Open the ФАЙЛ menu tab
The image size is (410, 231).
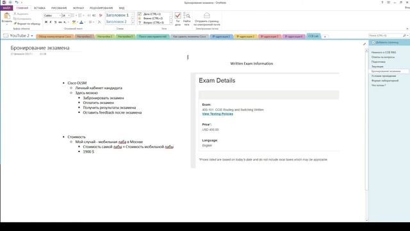(6, 8)
